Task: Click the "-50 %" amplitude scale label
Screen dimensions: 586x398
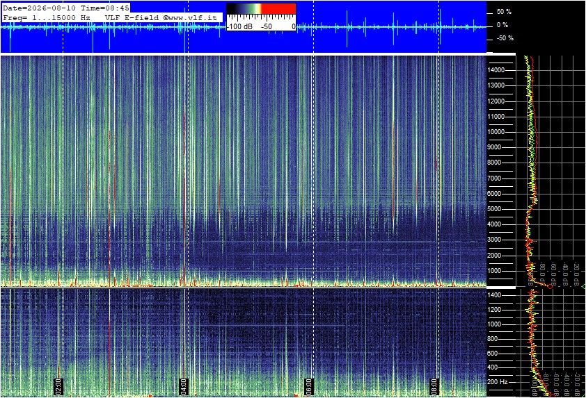Action: click(x=505, y=38)
